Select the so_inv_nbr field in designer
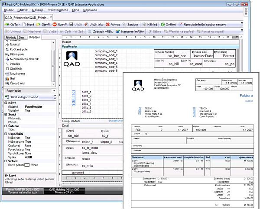Viewport: 260px width, 209px height. pyautogui.click(x=177, y=56)
